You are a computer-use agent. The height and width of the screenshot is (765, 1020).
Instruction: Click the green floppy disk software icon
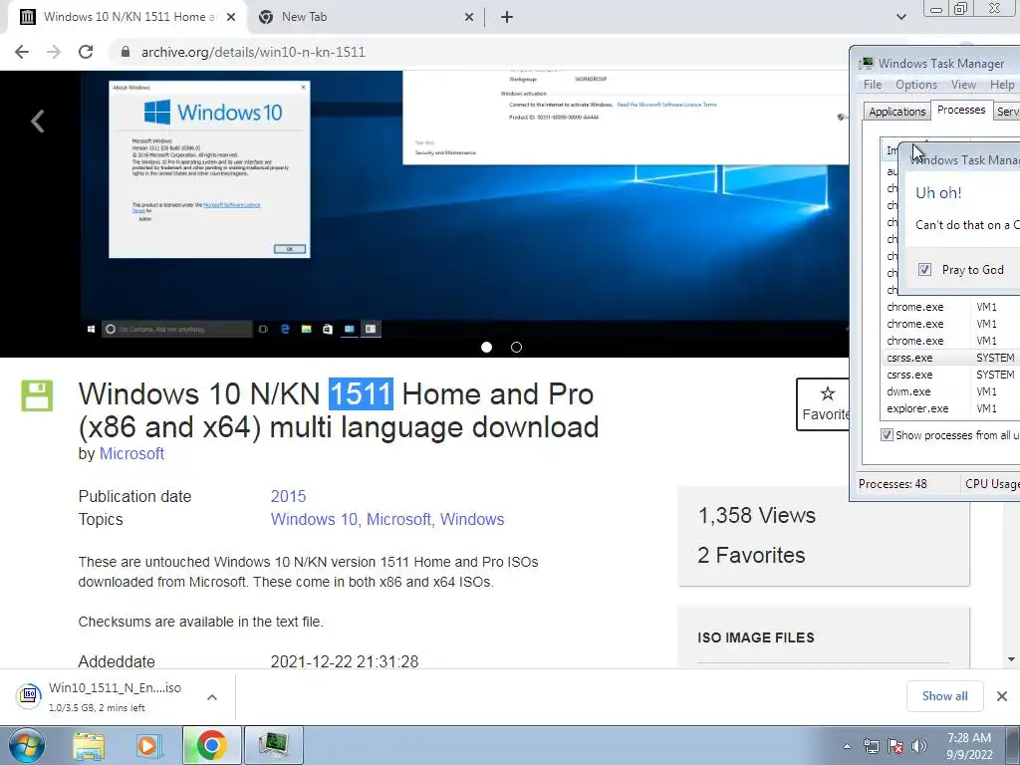(37, 396)
